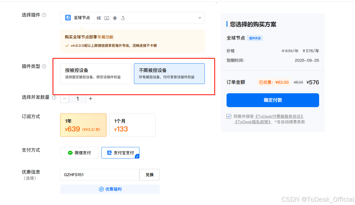This screenshot has height=205, width=355.
Task: Click the expiry date 2025-09-25
Action: (307, 61)
